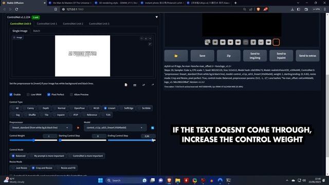The width and height of the screenshot is (329, 185).
Task: Run preprocessor explosion icon
Action: coord(78,128)
